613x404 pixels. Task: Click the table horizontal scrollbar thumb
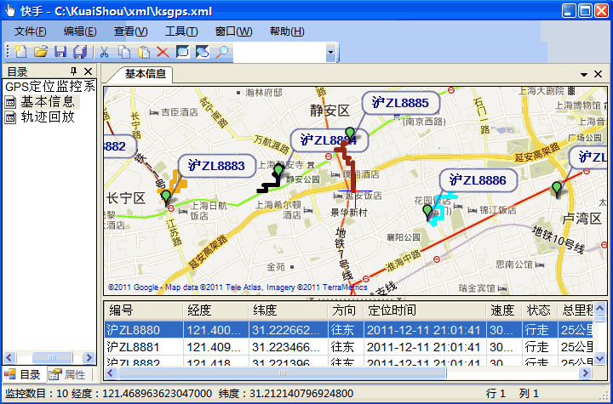(283, 373)
